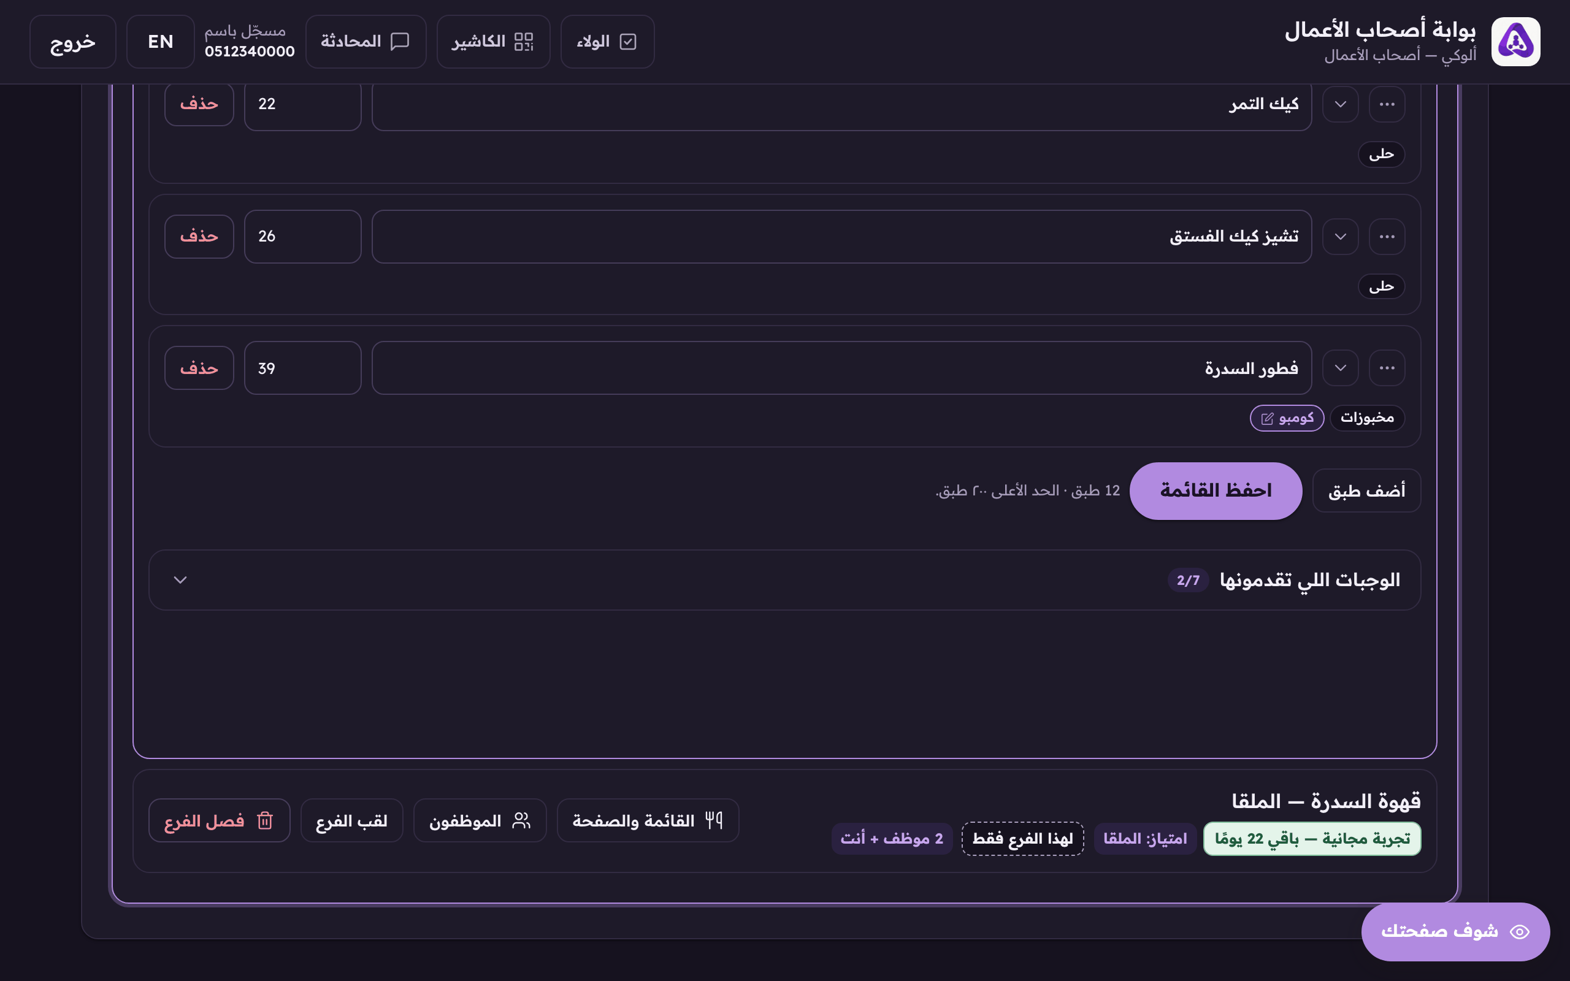Image resolution: width=1570 pixels, height=981 pixels.
Task: Click the edit icon in the كومبو tag
Action: [x=1267, y=419]
